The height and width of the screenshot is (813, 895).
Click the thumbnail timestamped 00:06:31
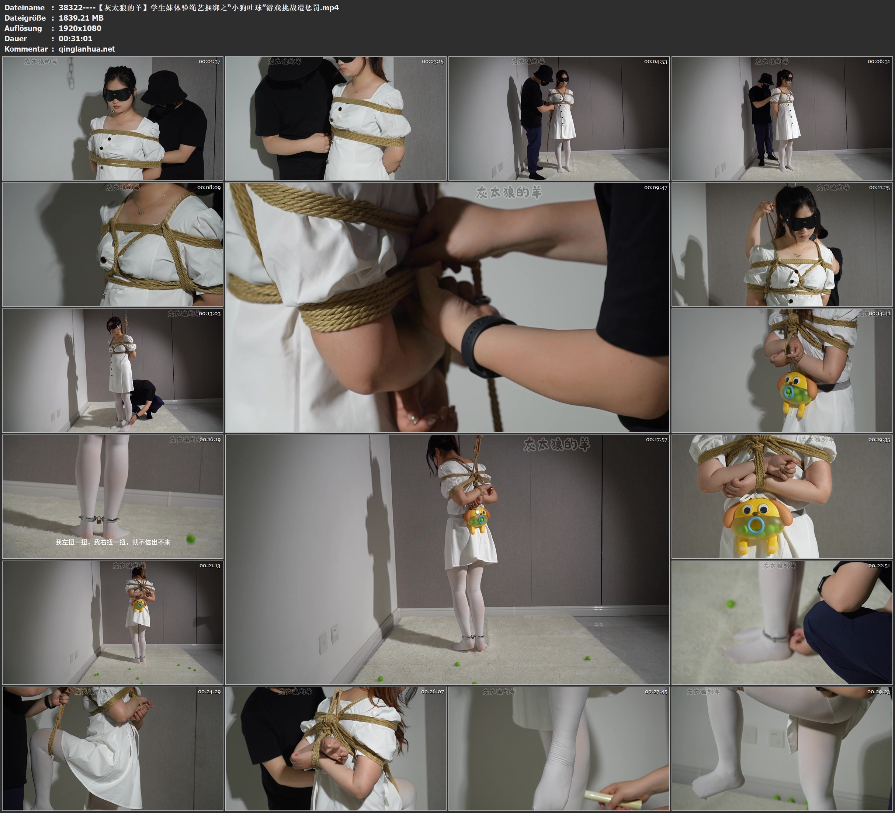pyautogui.click(x=782, y=118)
